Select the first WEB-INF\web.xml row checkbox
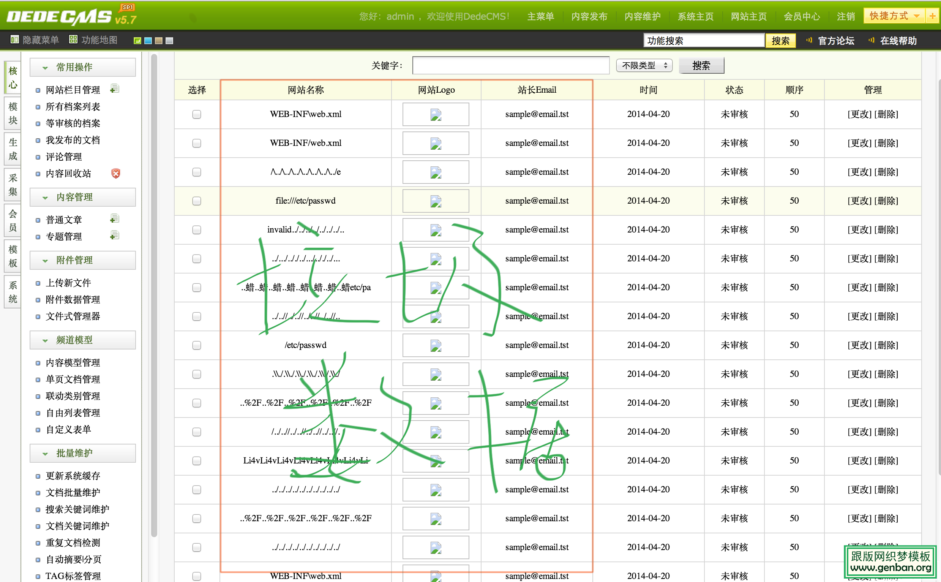 click(197, 114)
